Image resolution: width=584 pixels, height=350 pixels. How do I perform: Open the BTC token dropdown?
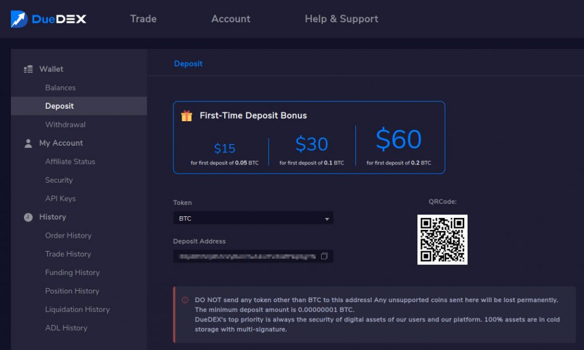(253, 218)
